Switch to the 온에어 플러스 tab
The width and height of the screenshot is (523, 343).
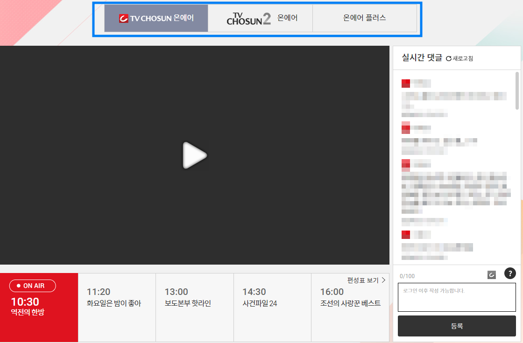pyautogui.click(x=365, y=18)
